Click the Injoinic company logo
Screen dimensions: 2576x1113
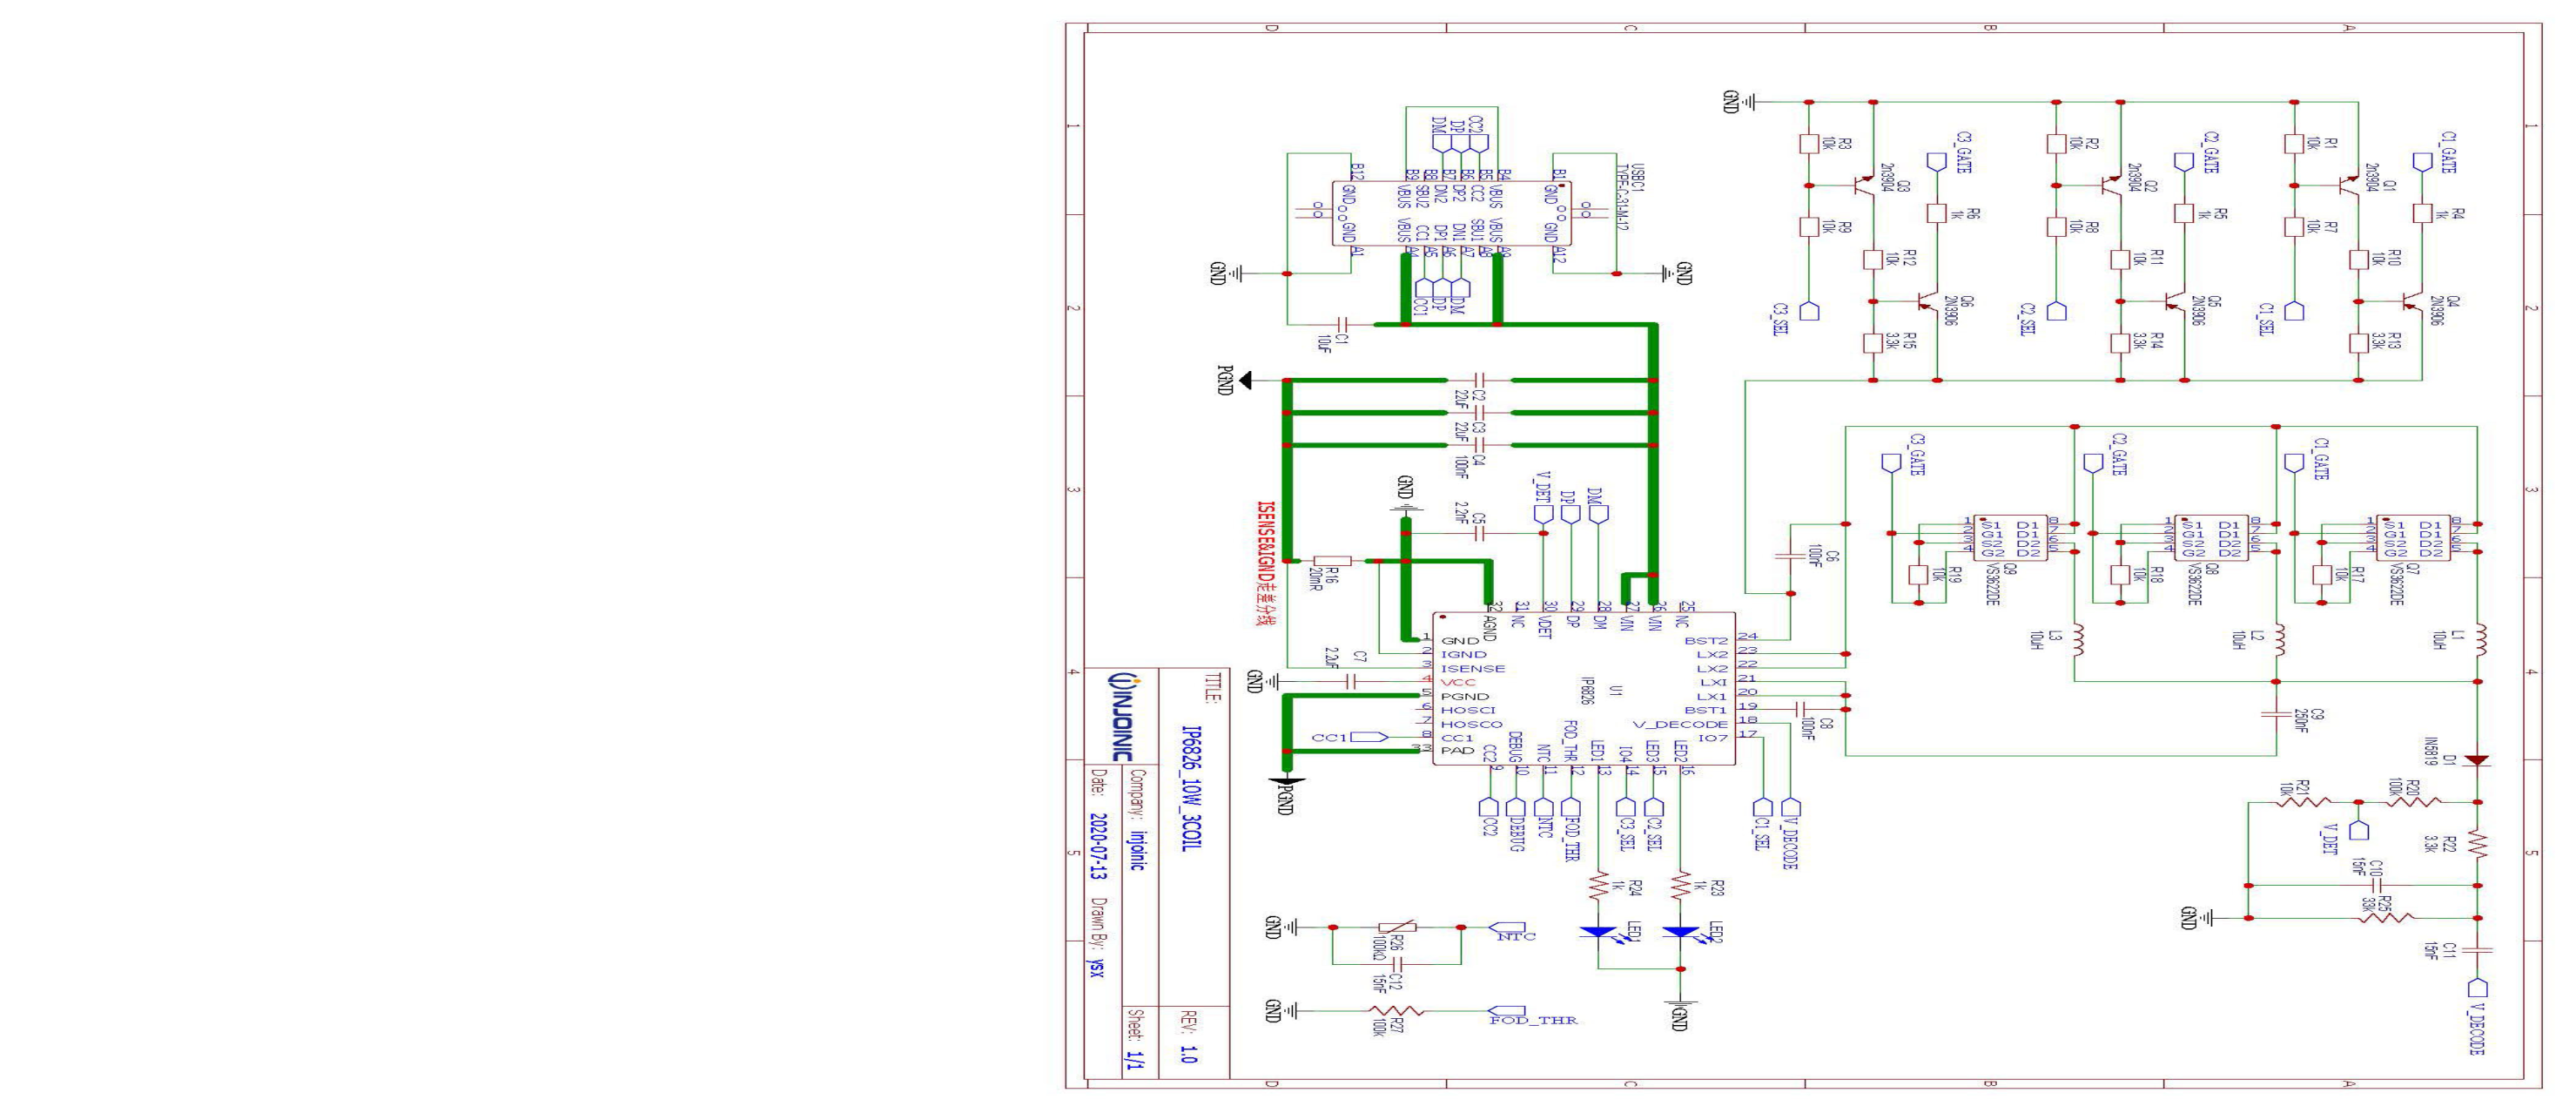[x=1123, y=719]
